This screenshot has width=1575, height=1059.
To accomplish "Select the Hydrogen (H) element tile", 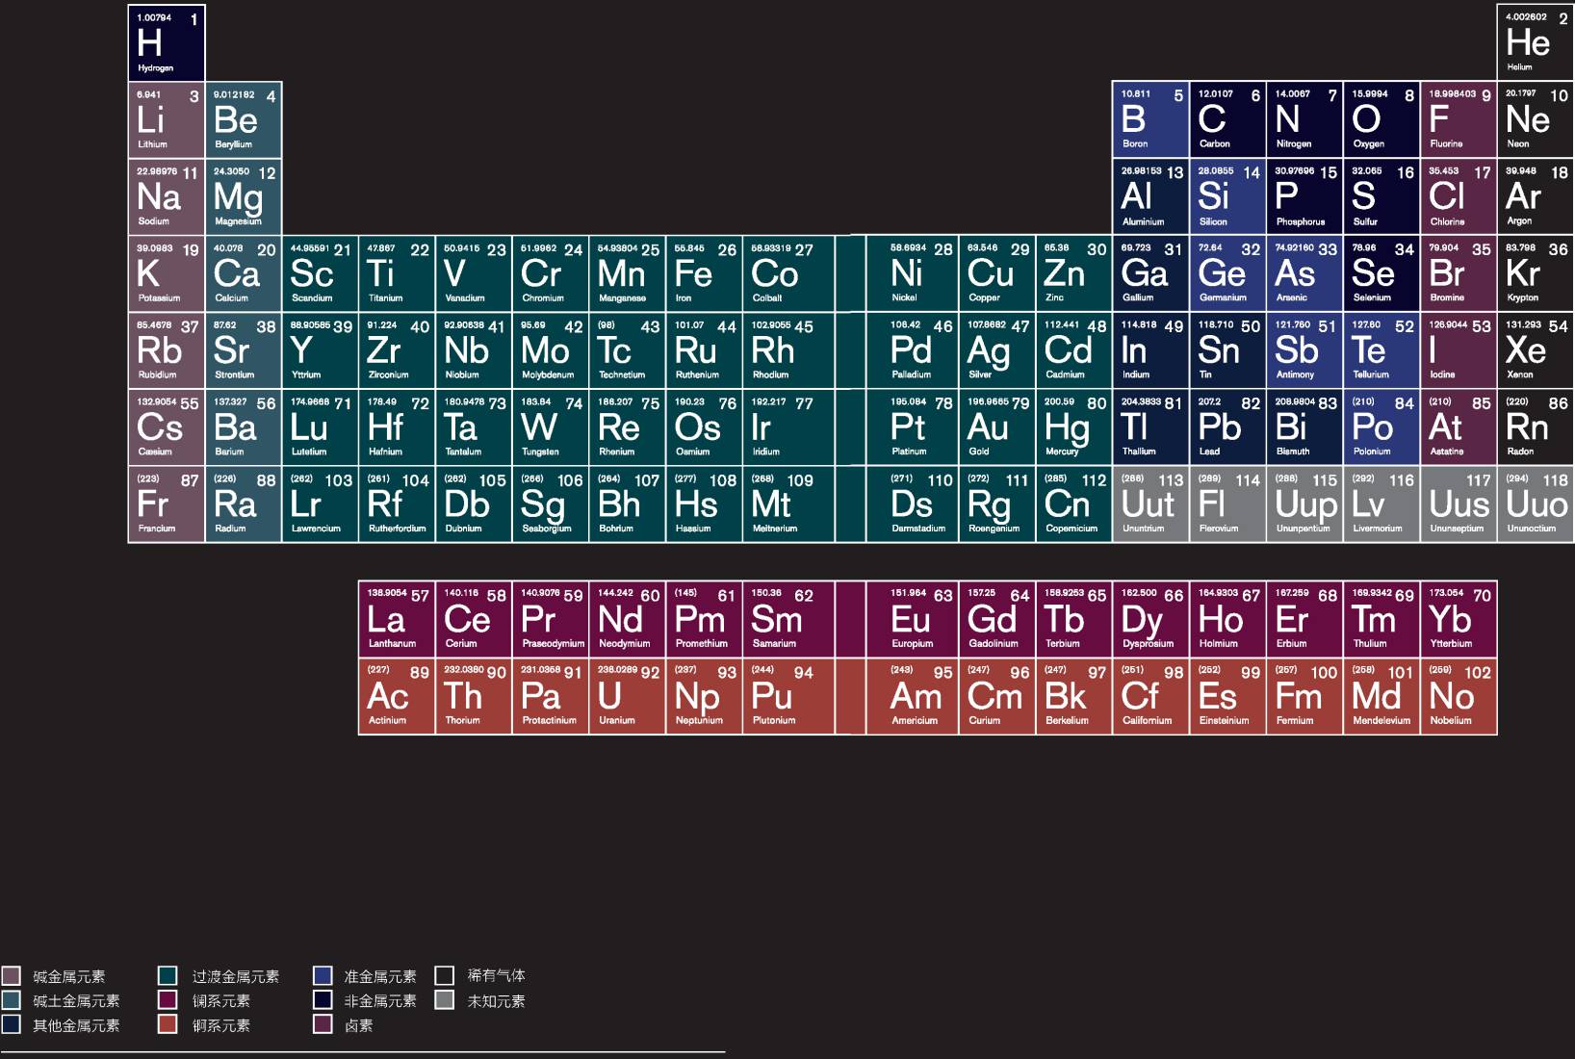I will 167,42.
